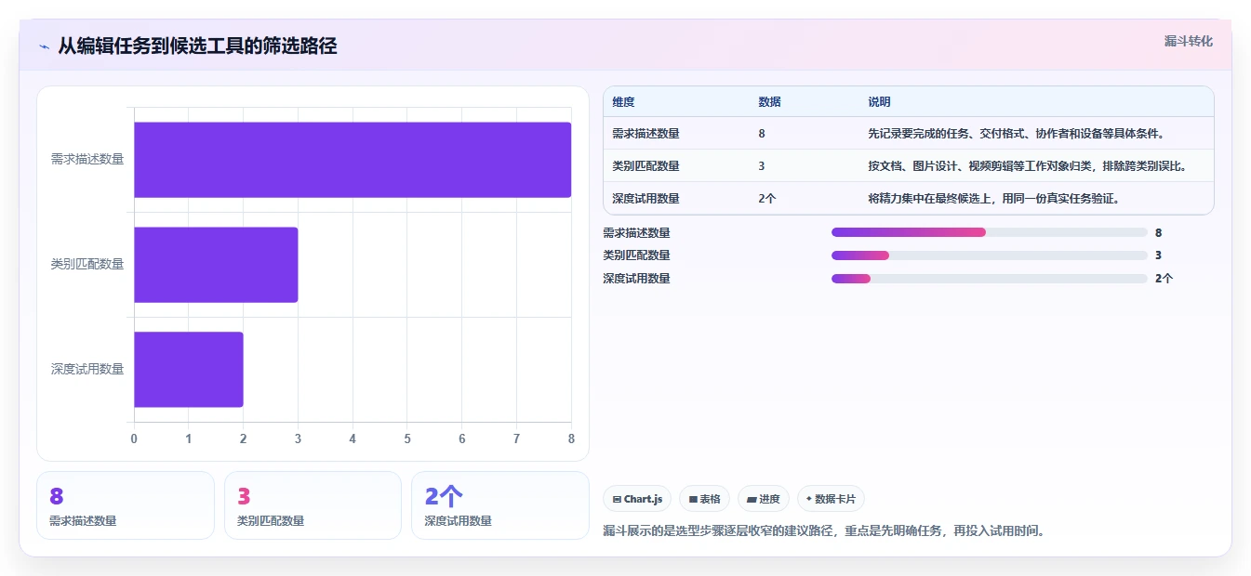Click the 类别匹配数量 progress bar

point(990,255)
